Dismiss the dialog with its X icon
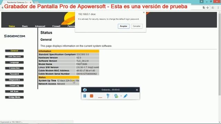Image resolution: width=221 pixels, height=124 pixels. tap(144, 12)
